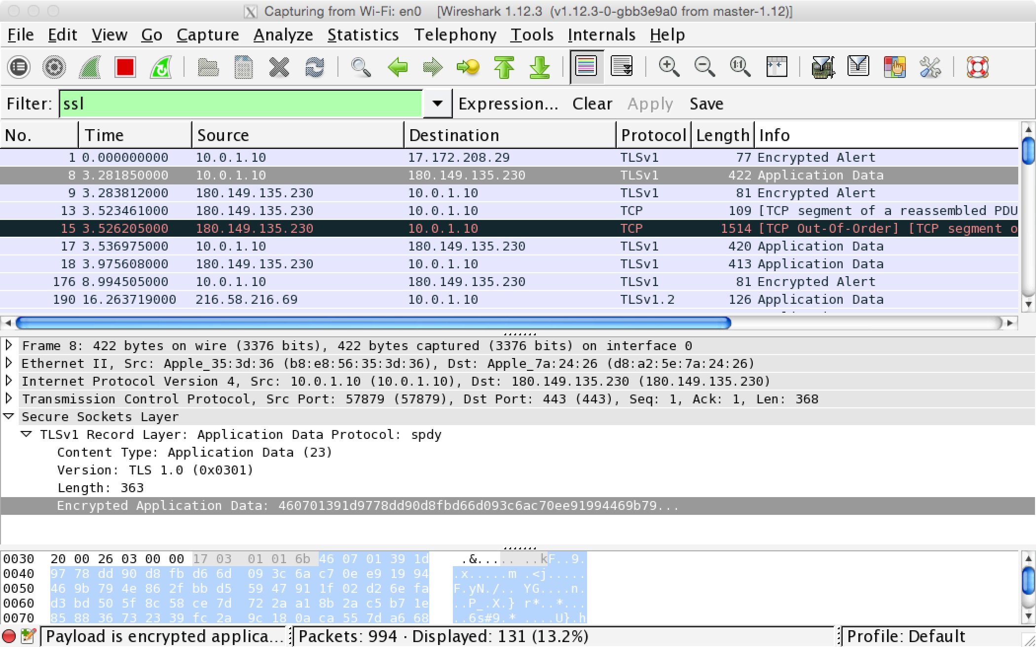Expand the Transmission Control Protocol tree
The width and height of the screenshot is (1036, 647).
pos(9,398)
